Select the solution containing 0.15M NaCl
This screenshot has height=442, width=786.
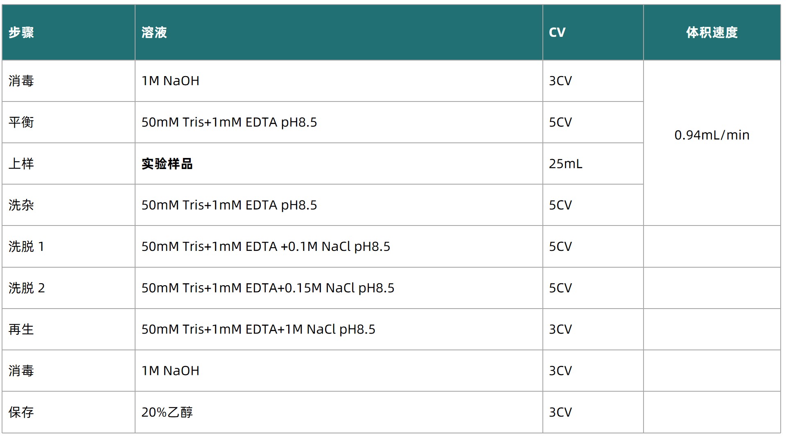click(x=268, y=288)
